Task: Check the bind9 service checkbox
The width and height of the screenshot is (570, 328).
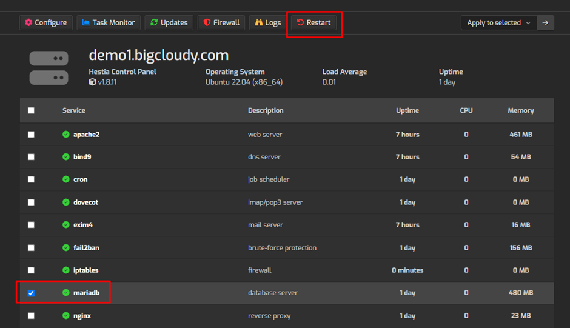Action: 32,157
